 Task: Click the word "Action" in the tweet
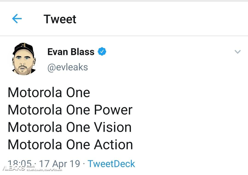[113, 145]
